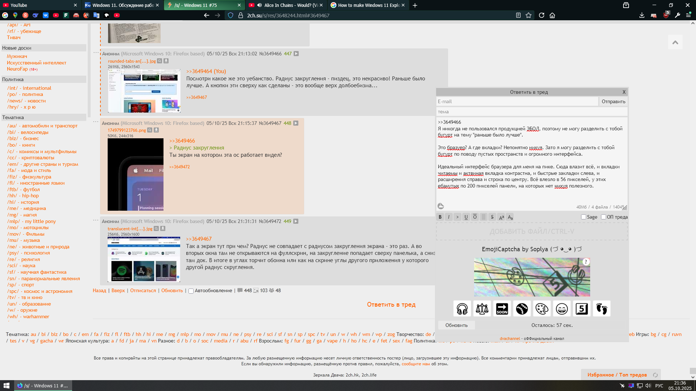
Task: Click the E-mail input field
Action: click(517, 101)
